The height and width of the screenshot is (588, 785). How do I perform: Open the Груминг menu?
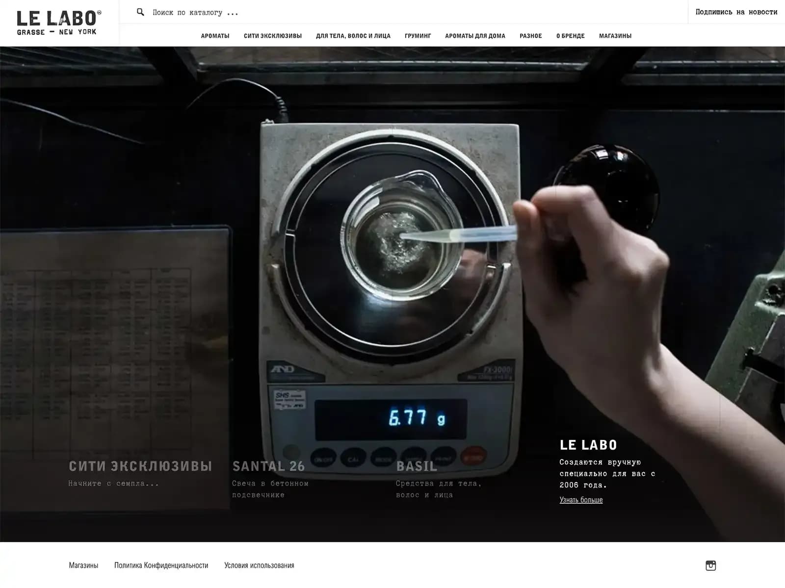click(418, 36)
